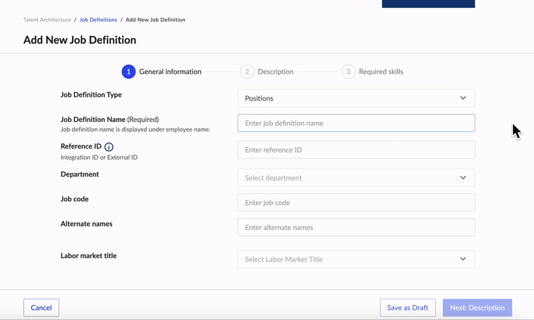Go to the Job Definitions breadcrumb link
The width and height of the screenshot is (534, 320).
pos(98,20)
